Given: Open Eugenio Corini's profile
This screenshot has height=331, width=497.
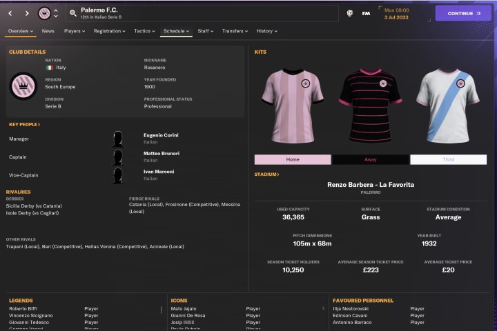Looking at the screenshot, I should click(x=161, y=135).
